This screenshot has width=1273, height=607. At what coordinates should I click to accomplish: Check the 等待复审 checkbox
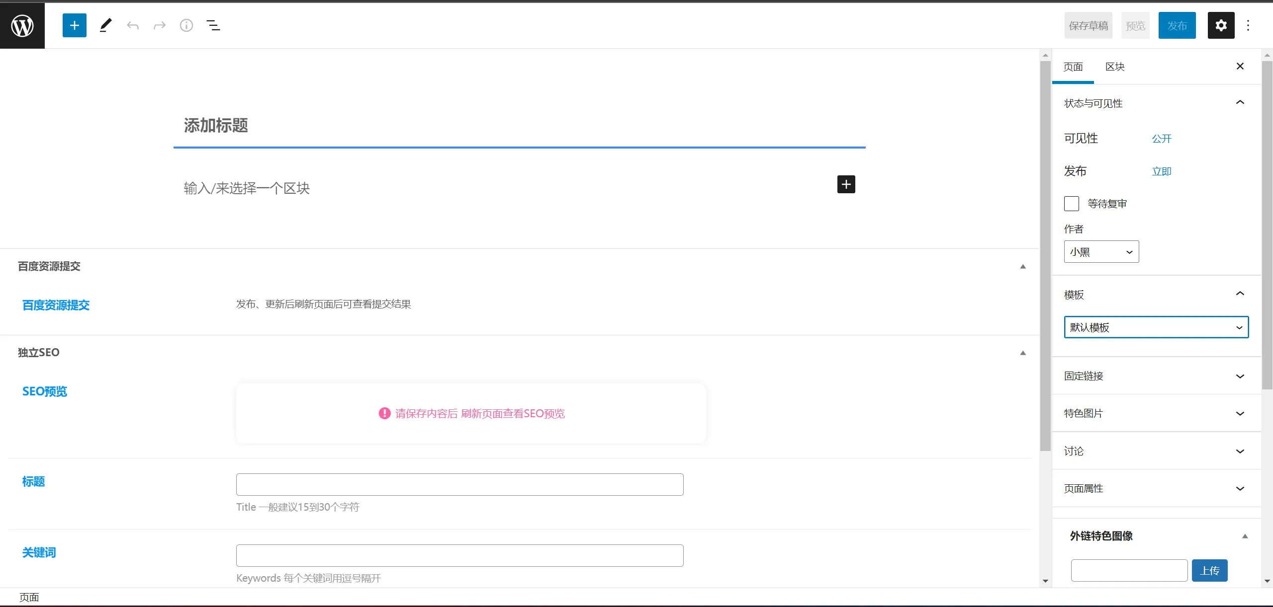1071,204
